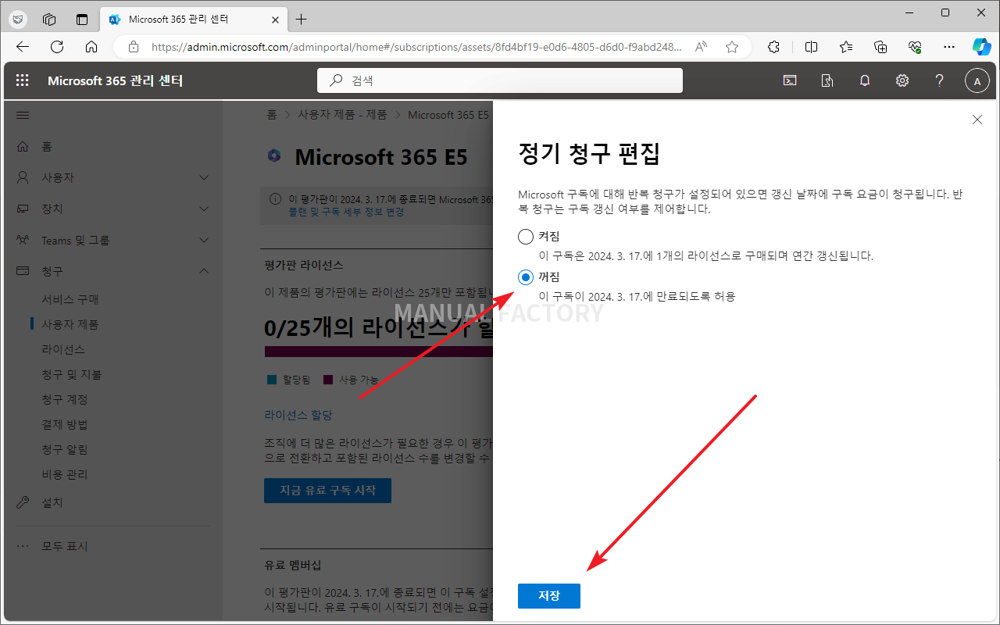This screenshot has height=625, width=1000.
Task: Collapse navigation with hamburger icon
Action: [23, 115]
